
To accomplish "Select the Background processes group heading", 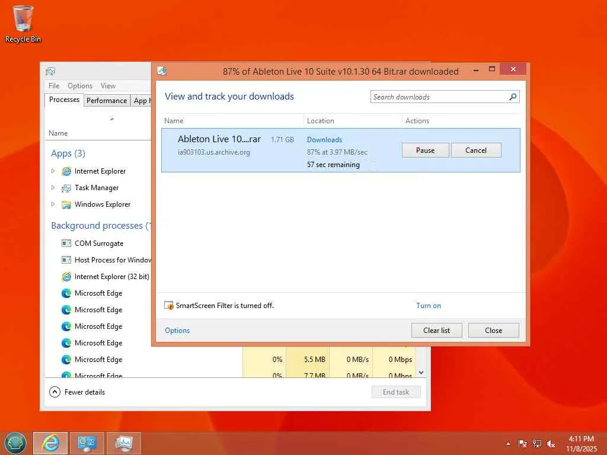I will pos(101,226).
